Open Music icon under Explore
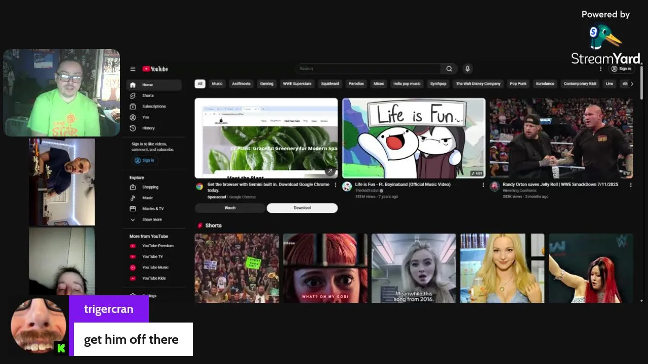Viewport: 648px width, 364px height. coord(133,198)
